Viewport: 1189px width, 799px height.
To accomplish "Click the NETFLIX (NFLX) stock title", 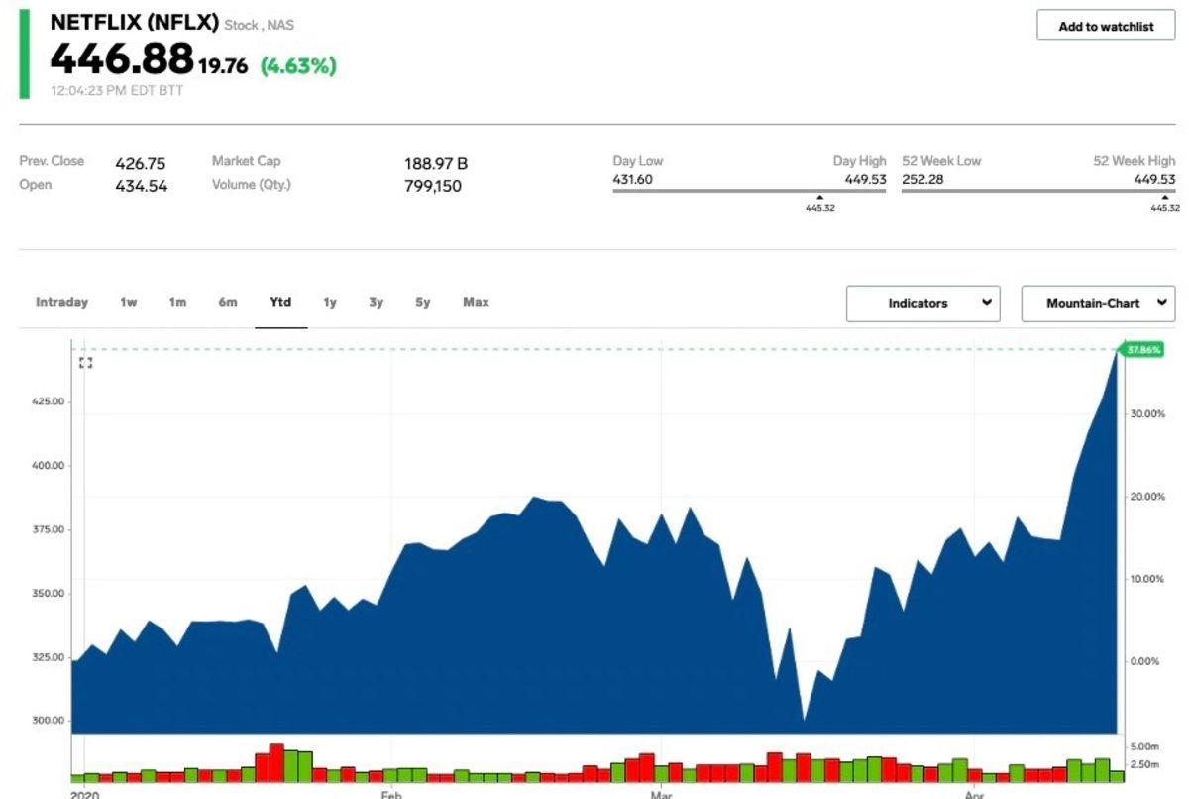I will coord(134,22).
